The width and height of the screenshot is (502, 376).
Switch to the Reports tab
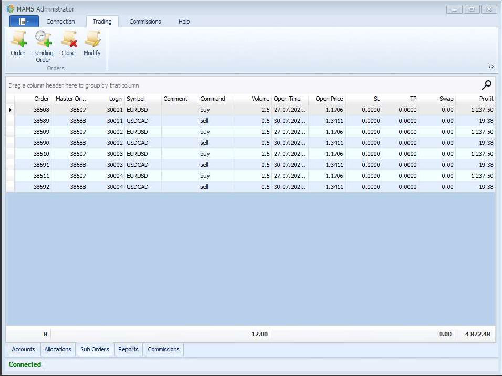(128, 349)
